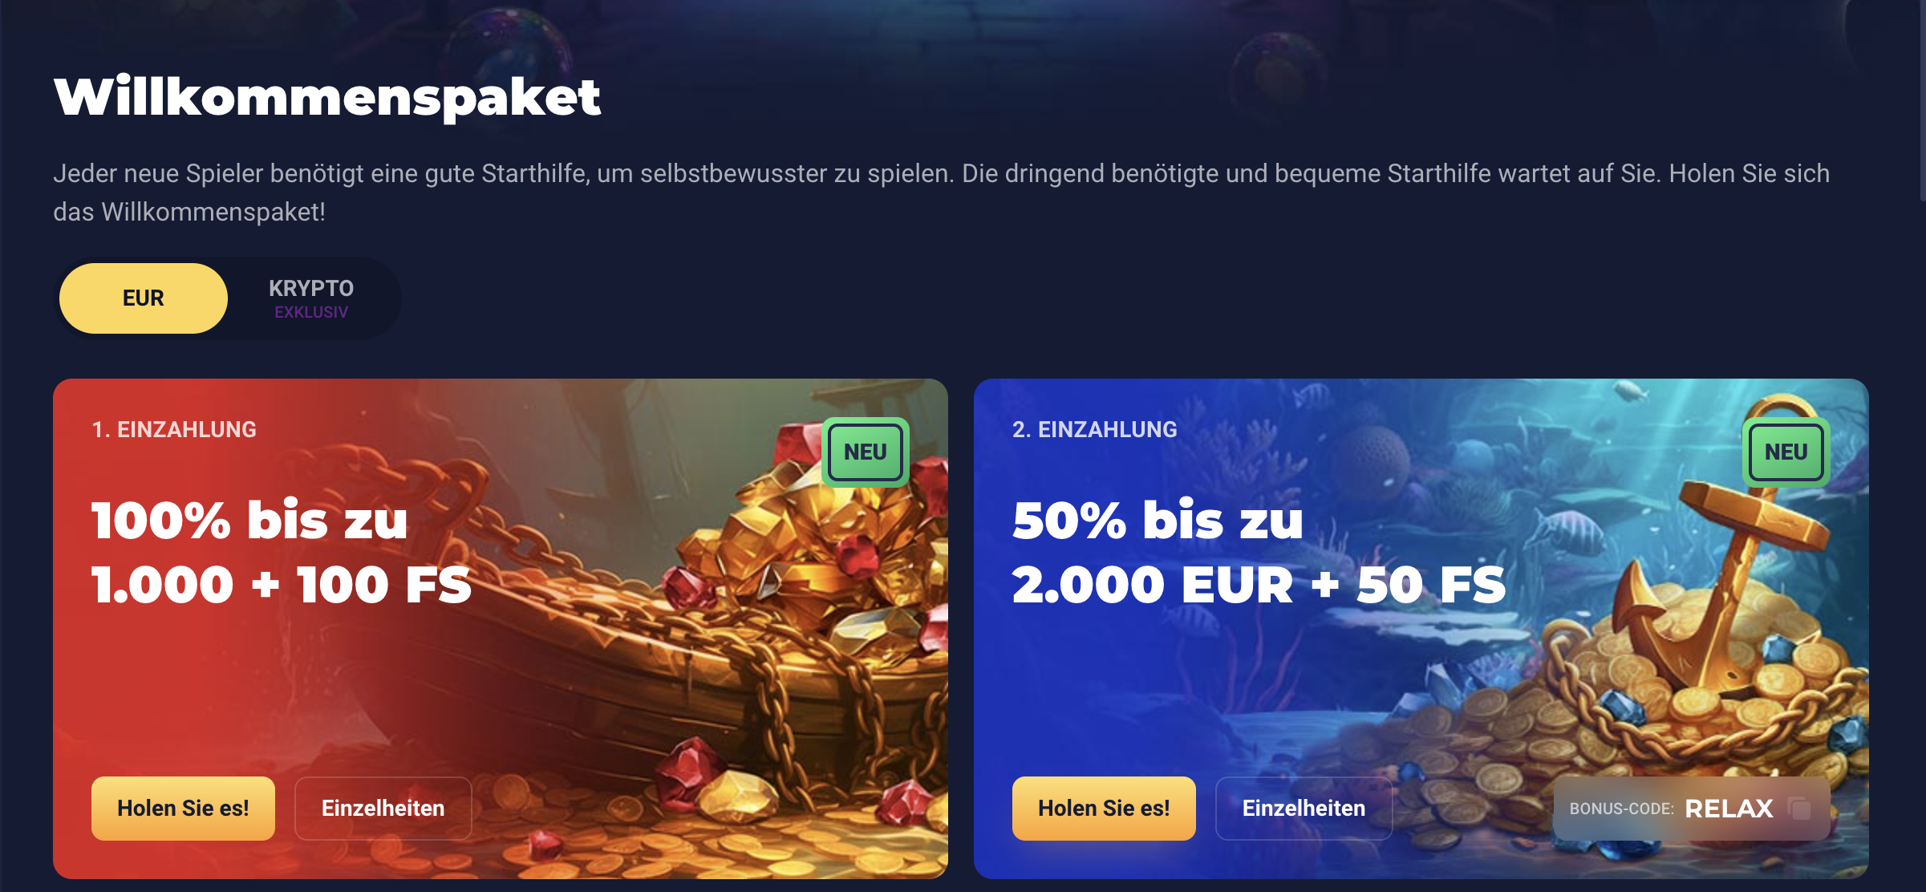The image size is (1926, 892).
Task: Click the 50% bis zu 2.000 EUR headline
Action: tap(1259, 552)
